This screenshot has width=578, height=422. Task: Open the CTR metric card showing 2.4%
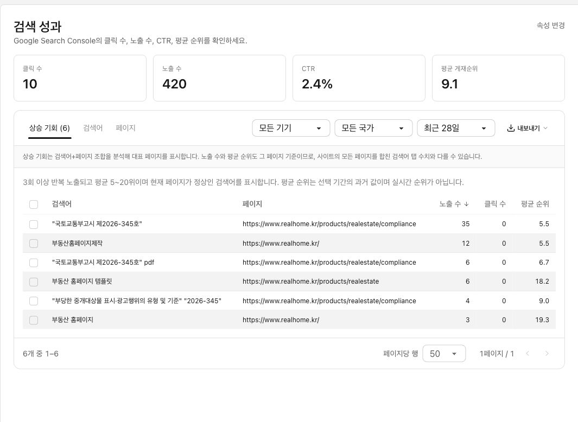(x=359, y=78)
